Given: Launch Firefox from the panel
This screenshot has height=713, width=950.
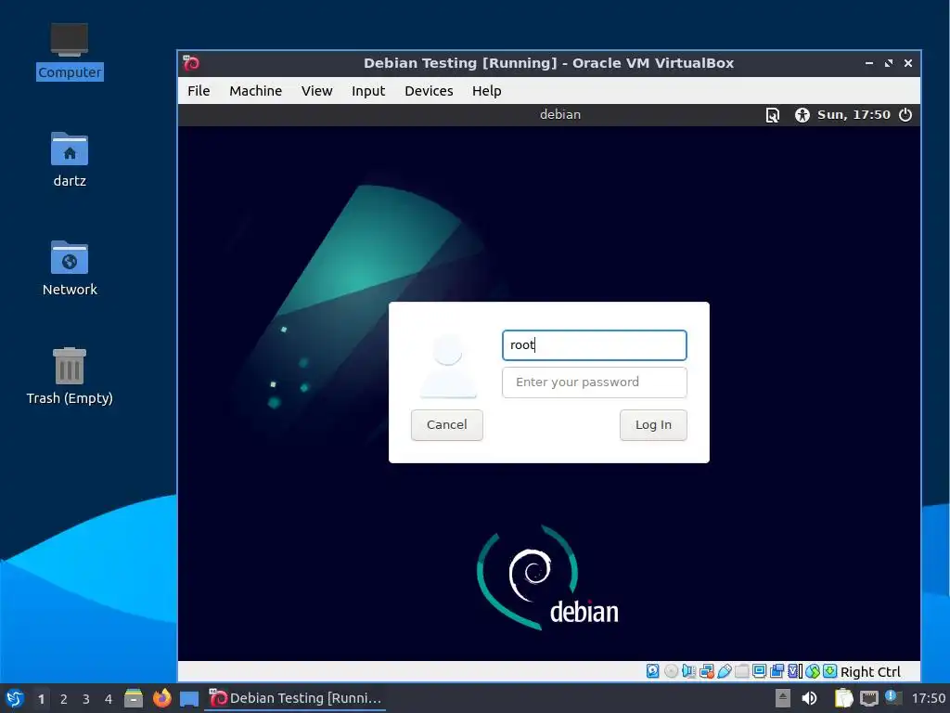Looking at the screenshot, I should point(161,698).
